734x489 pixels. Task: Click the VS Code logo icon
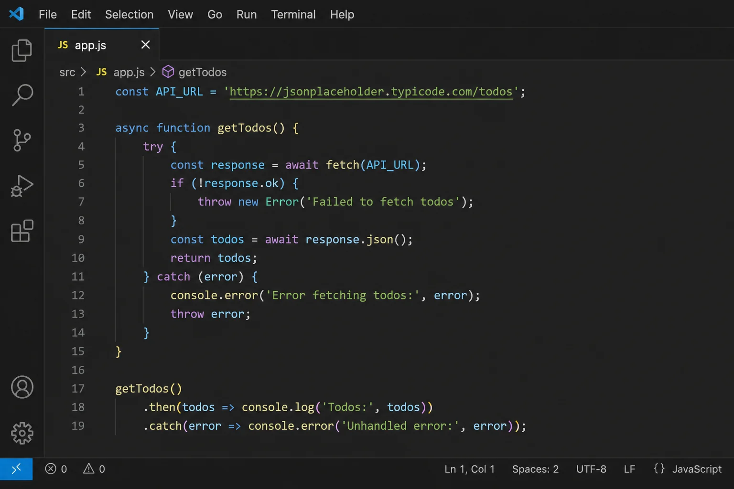pyautogui.click(x=16, y=14)
